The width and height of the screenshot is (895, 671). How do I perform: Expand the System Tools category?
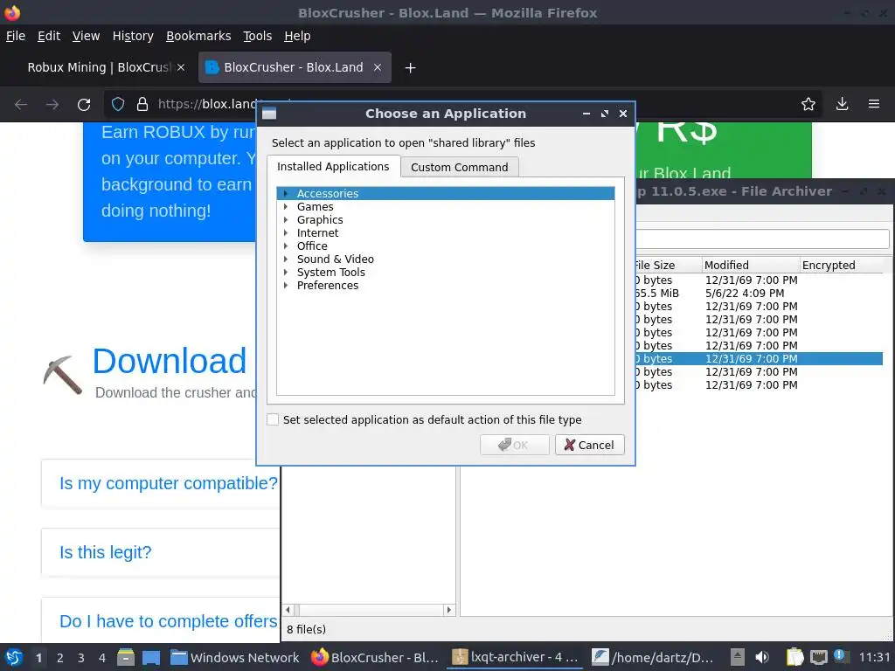[286, 273]
